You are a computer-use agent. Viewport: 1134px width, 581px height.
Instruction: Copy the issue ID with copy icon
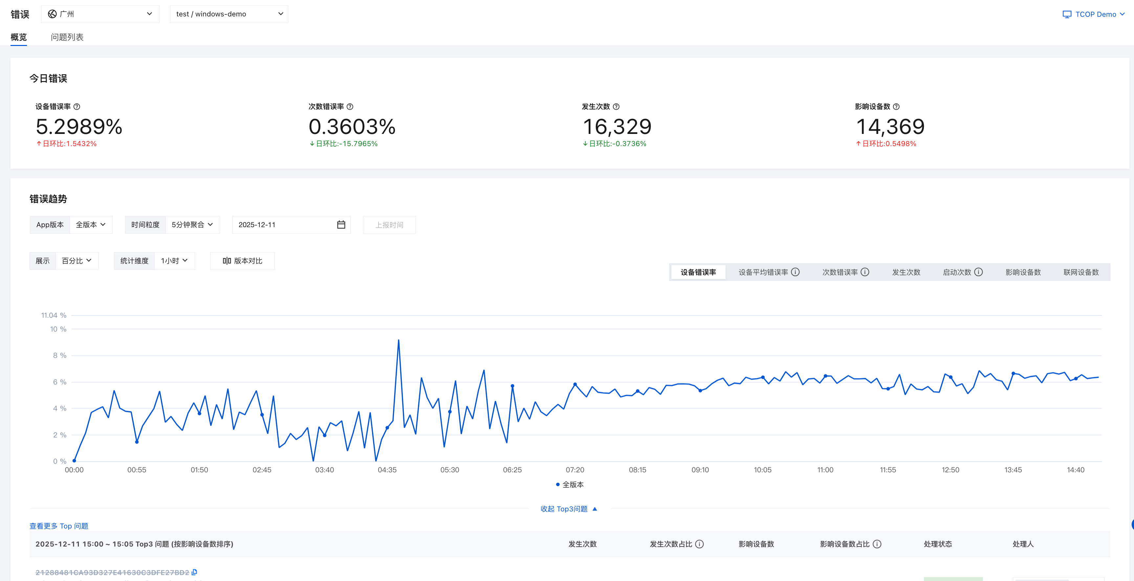(x=194, y=572)
